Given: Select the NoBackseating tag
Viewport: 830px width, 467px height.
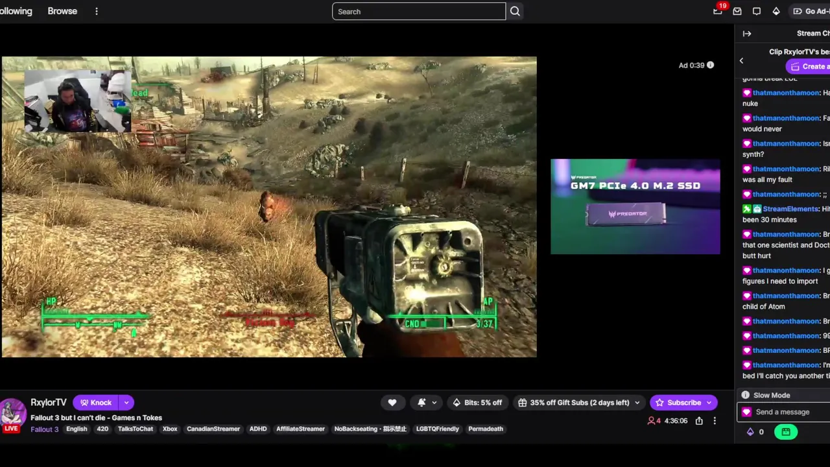Looking at the screenshot, I should 370,429.
